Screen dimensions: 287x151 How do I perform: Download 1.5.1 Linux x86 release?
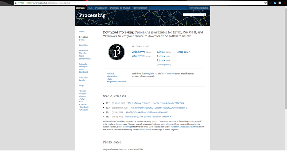[x=157, y=117]
